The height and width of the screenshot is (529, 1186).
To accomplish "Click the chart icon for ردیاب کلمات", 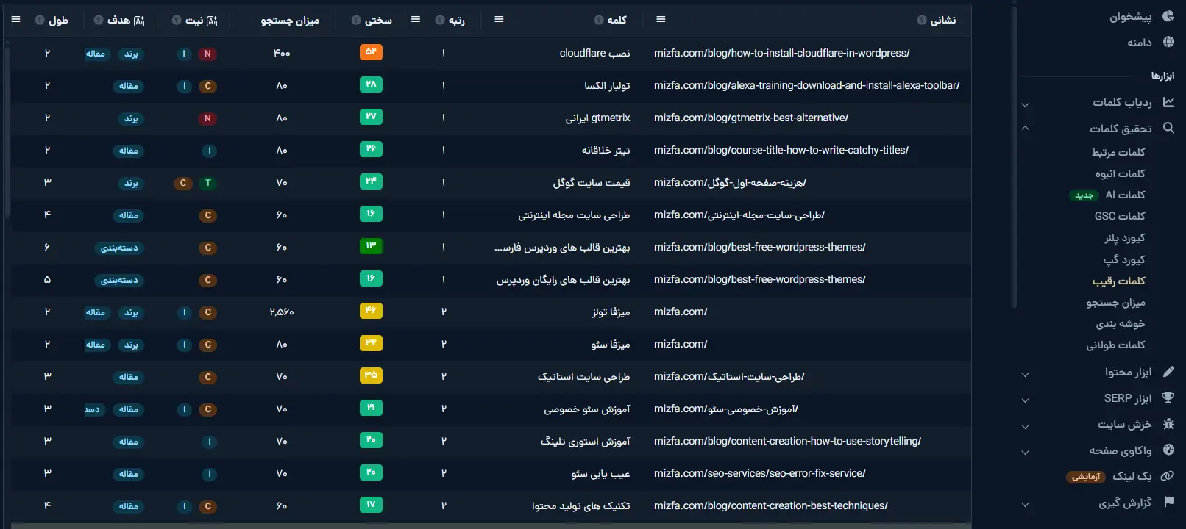I will (1168, 102).
